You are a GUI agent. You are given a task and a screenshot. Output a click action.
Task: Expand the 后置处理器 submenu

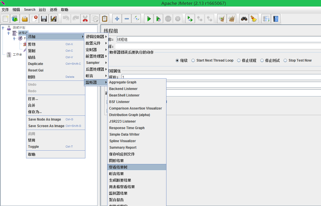click(96, 69)
